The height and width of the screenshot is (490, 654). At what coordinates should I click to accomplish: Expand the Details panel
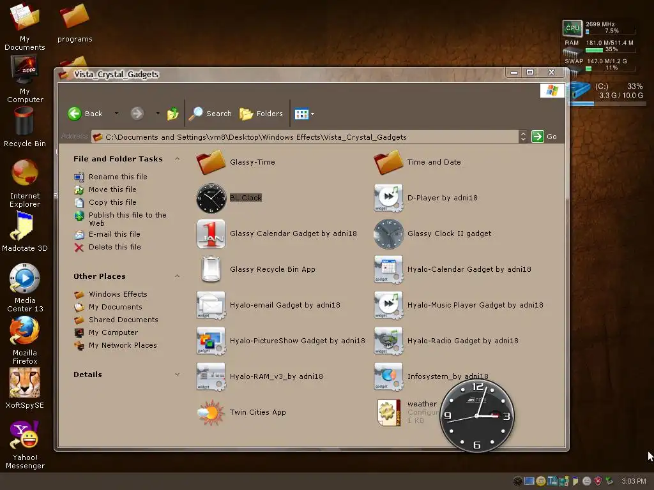178,375
